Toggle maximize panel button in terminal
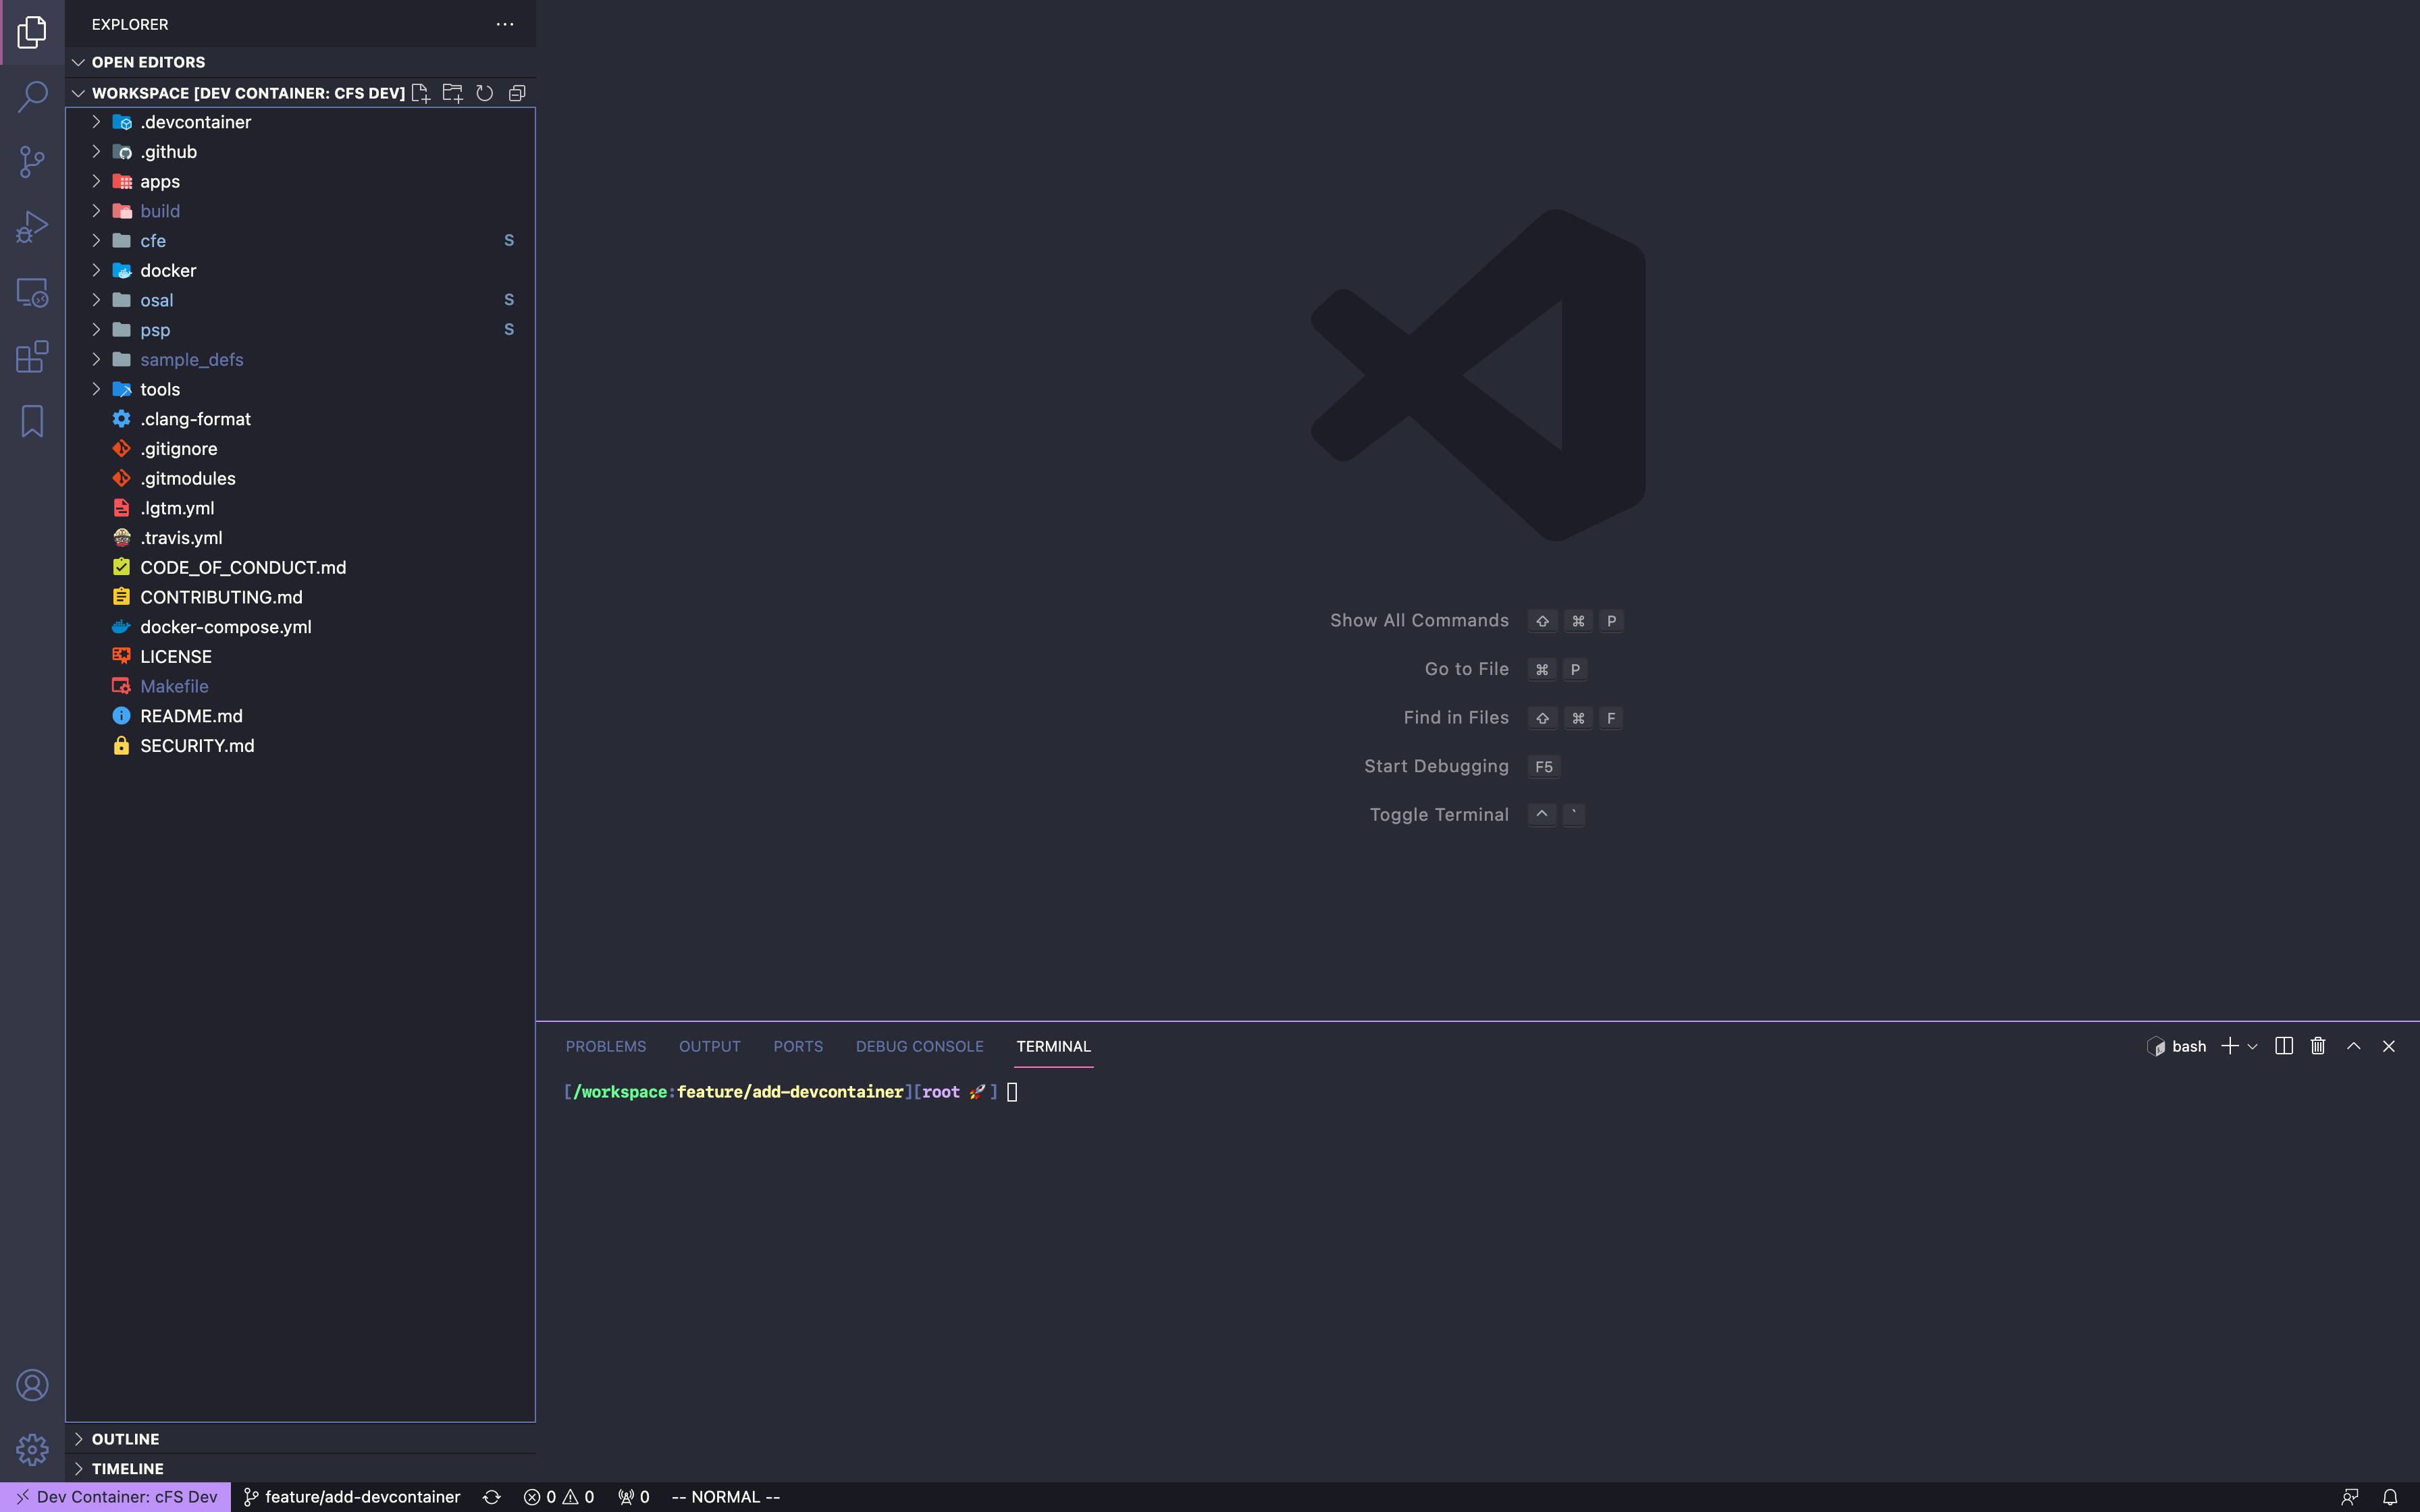 (x=2354, y=1045)
